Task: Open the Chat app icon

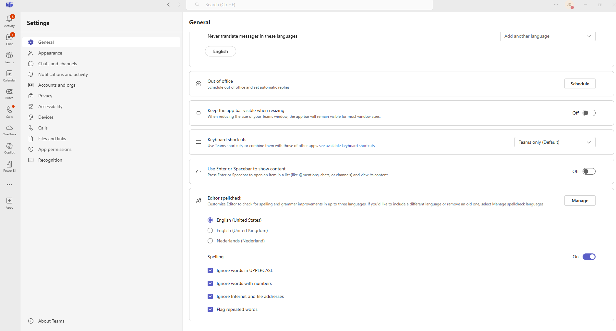Action: [9, 39]
